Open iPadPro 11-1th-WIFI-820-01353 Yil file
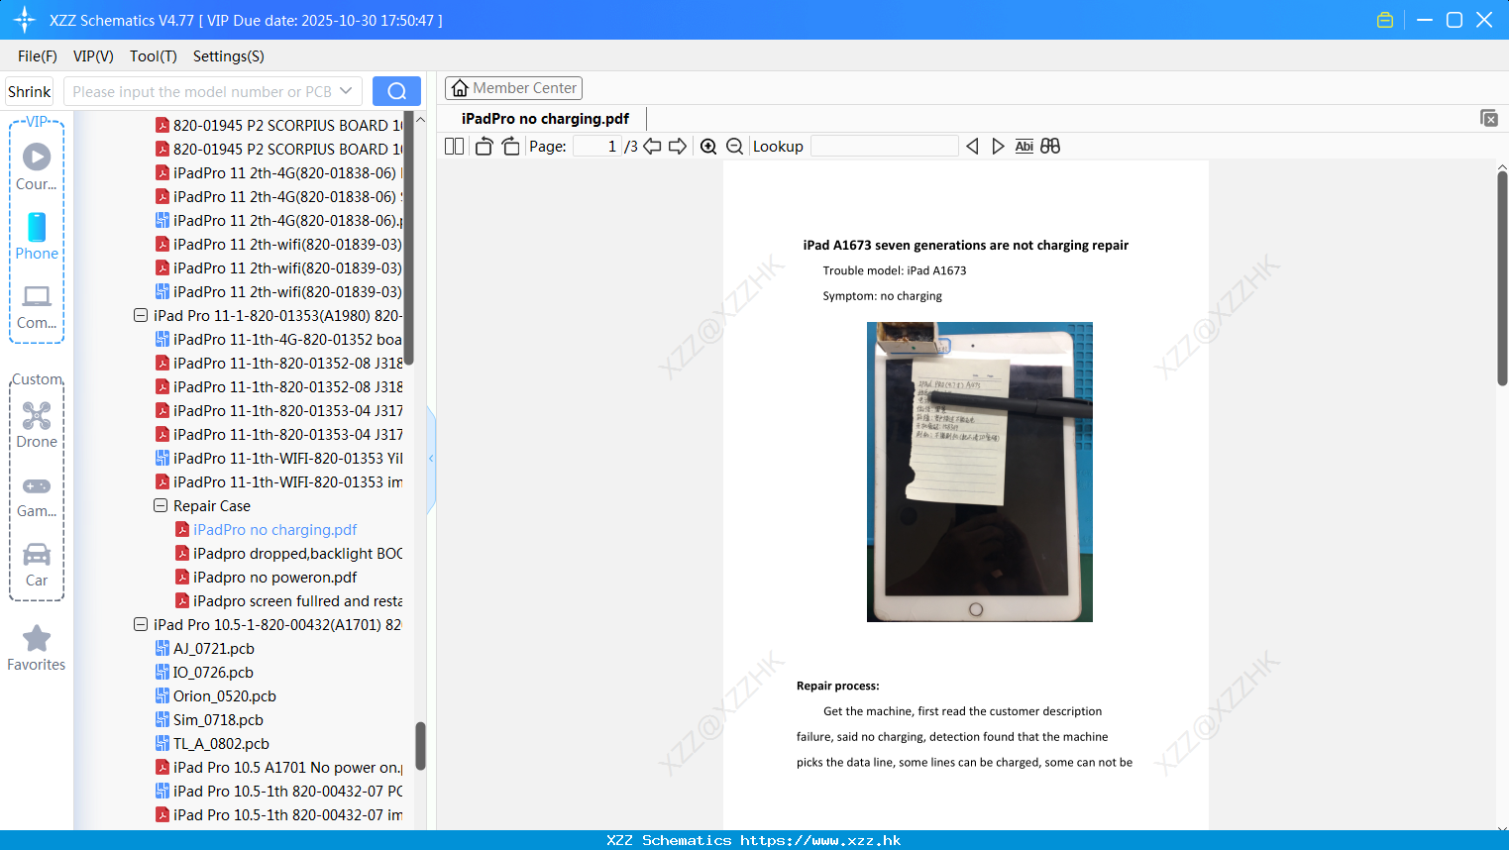This screenshot has height=850, width=1509. coord(278,458)
